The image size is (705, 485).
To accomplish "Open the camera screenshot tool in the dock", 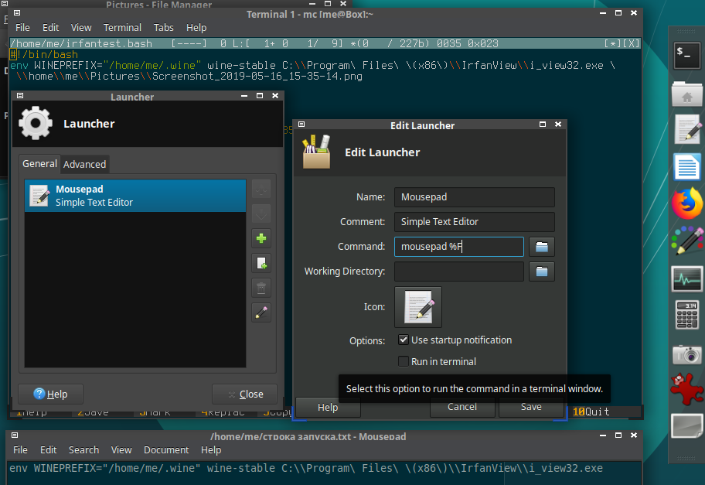I will pos(687,354).
